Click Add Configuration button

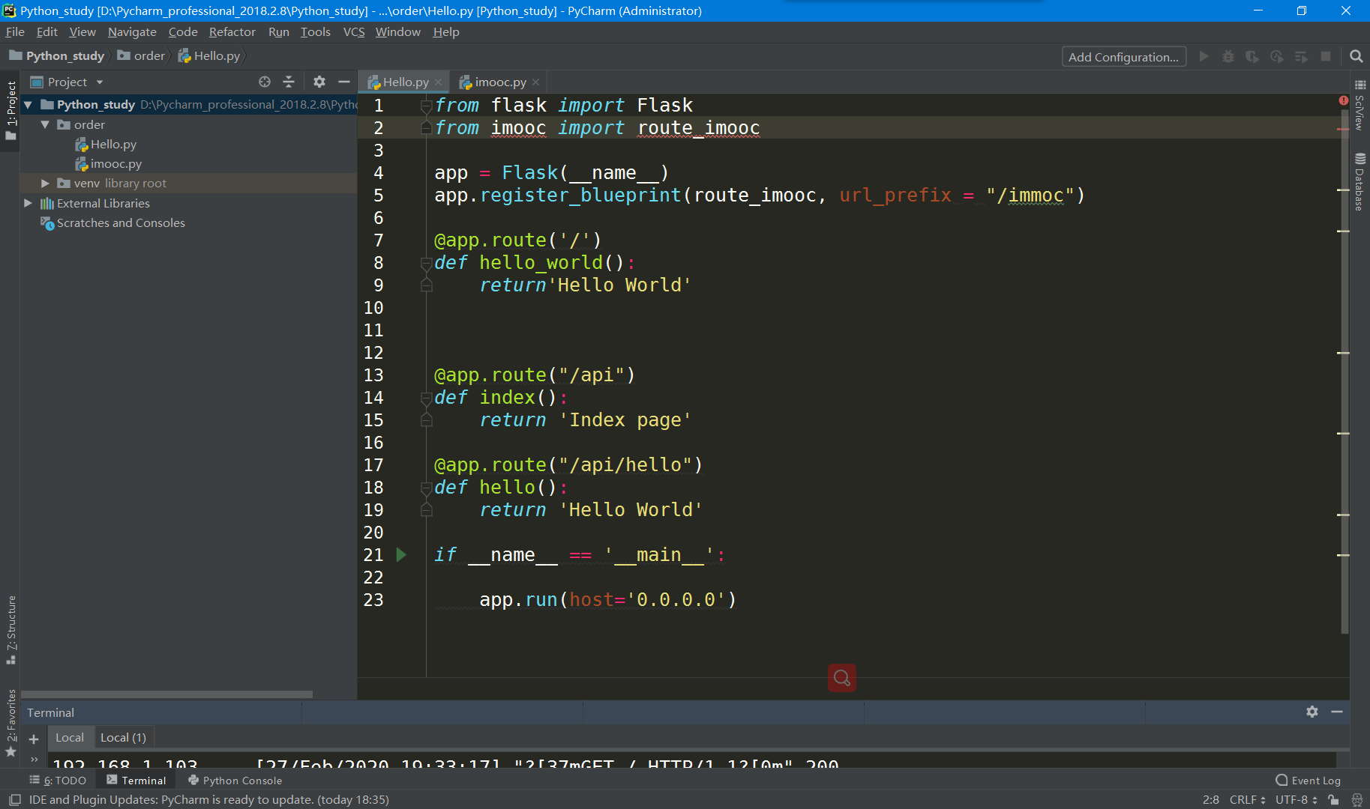[1123, 57]
